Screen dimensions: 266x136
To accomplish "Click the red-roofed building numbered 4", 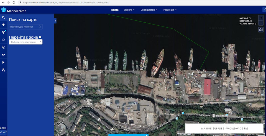I will (208, 86).
